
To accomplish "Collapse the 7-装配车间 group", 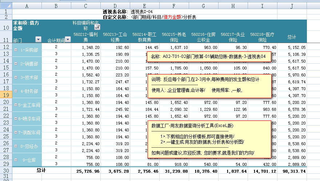I will click(16, 132).
